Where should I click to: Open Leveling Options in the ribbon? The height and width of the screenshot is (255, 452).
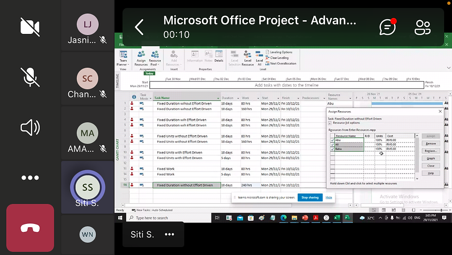[279, 52]
